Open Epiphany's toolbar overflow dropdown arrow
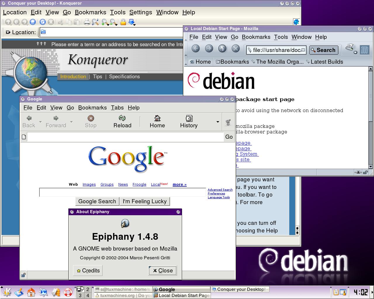The image size is (374, 299). (x=218, y=122)
